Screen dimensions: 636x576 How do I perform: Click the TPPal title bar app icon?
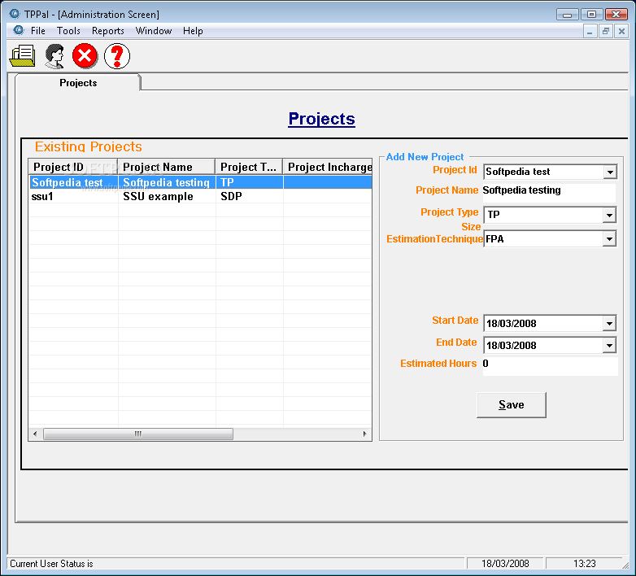coord(15,14)
